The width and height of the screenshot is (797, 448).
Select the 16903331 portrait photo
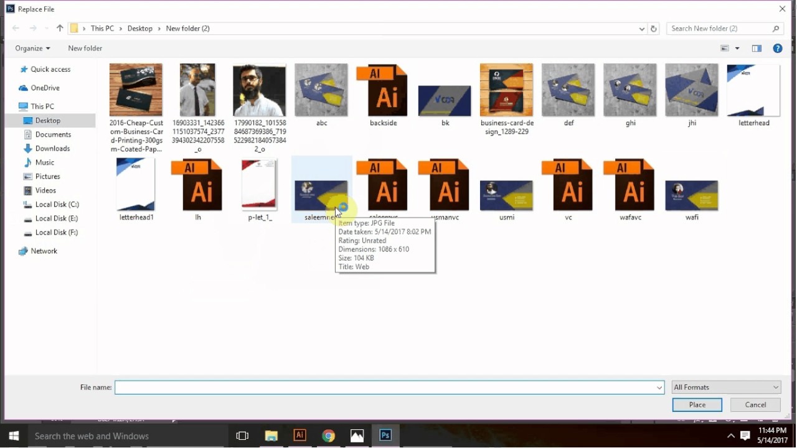[x=198, y=108]
